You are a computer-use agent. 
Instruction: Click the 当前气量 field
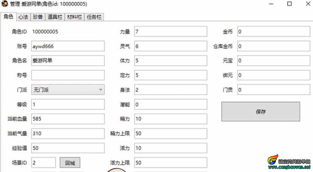coord(68,133)
